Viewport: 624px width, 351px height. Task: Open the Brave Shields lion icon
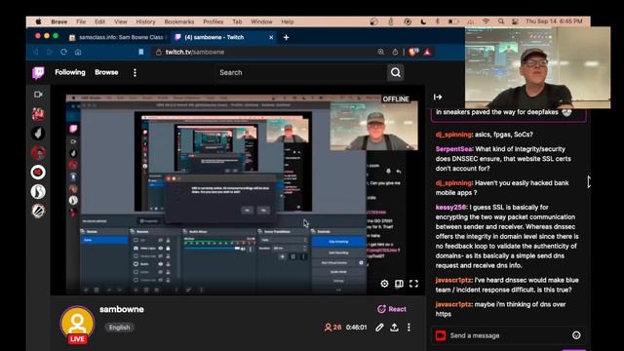coord(412,52)
